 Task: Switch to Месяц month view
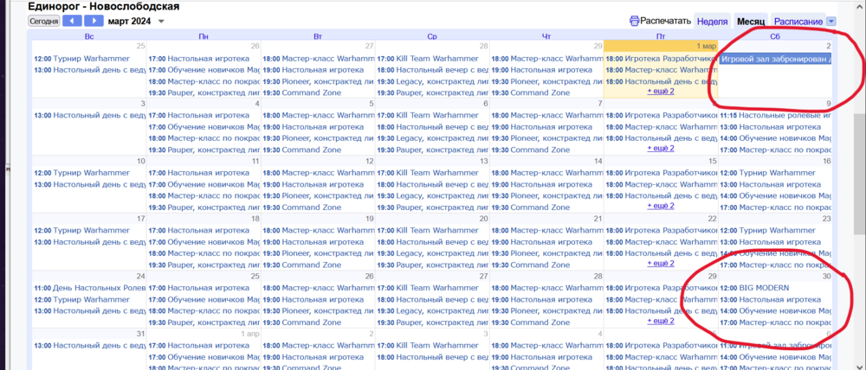[750, 21]
